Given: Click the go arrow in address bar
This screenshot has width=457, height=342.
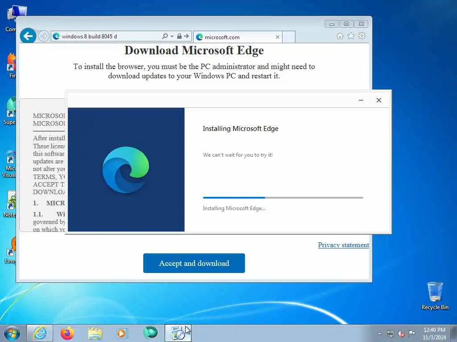Looking at the screenshot, I should coord(187,36).
